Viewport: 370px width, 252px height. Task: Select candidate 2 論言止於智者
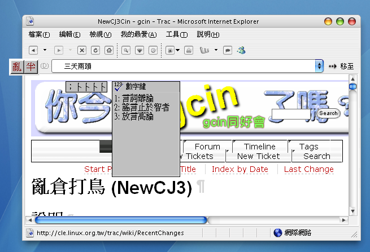point(141,108)
